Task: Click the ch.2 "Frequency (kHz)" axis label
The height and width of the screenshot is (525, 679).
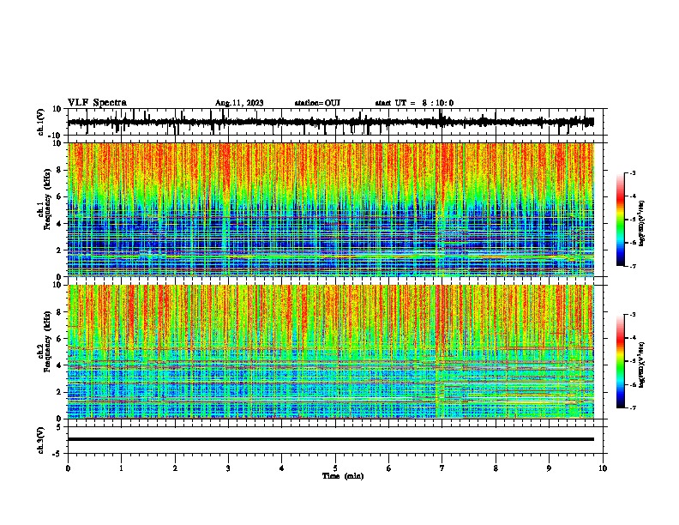Action: [47, 341]
